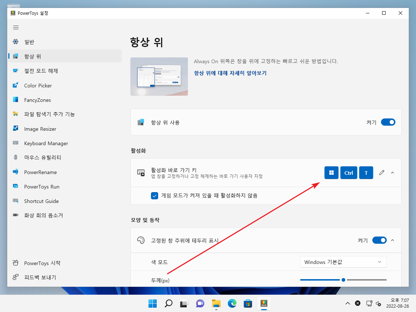Image resolution: width=416 pixels, height=312 pixels.
Task: Show hidden tray icons chevron
Action: click(x=347, y=303)
